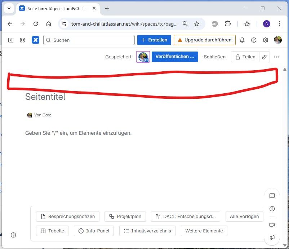The image size is (289, 249).
Task: Open the Chrome three-dot menu
Action: coord(280,24)
